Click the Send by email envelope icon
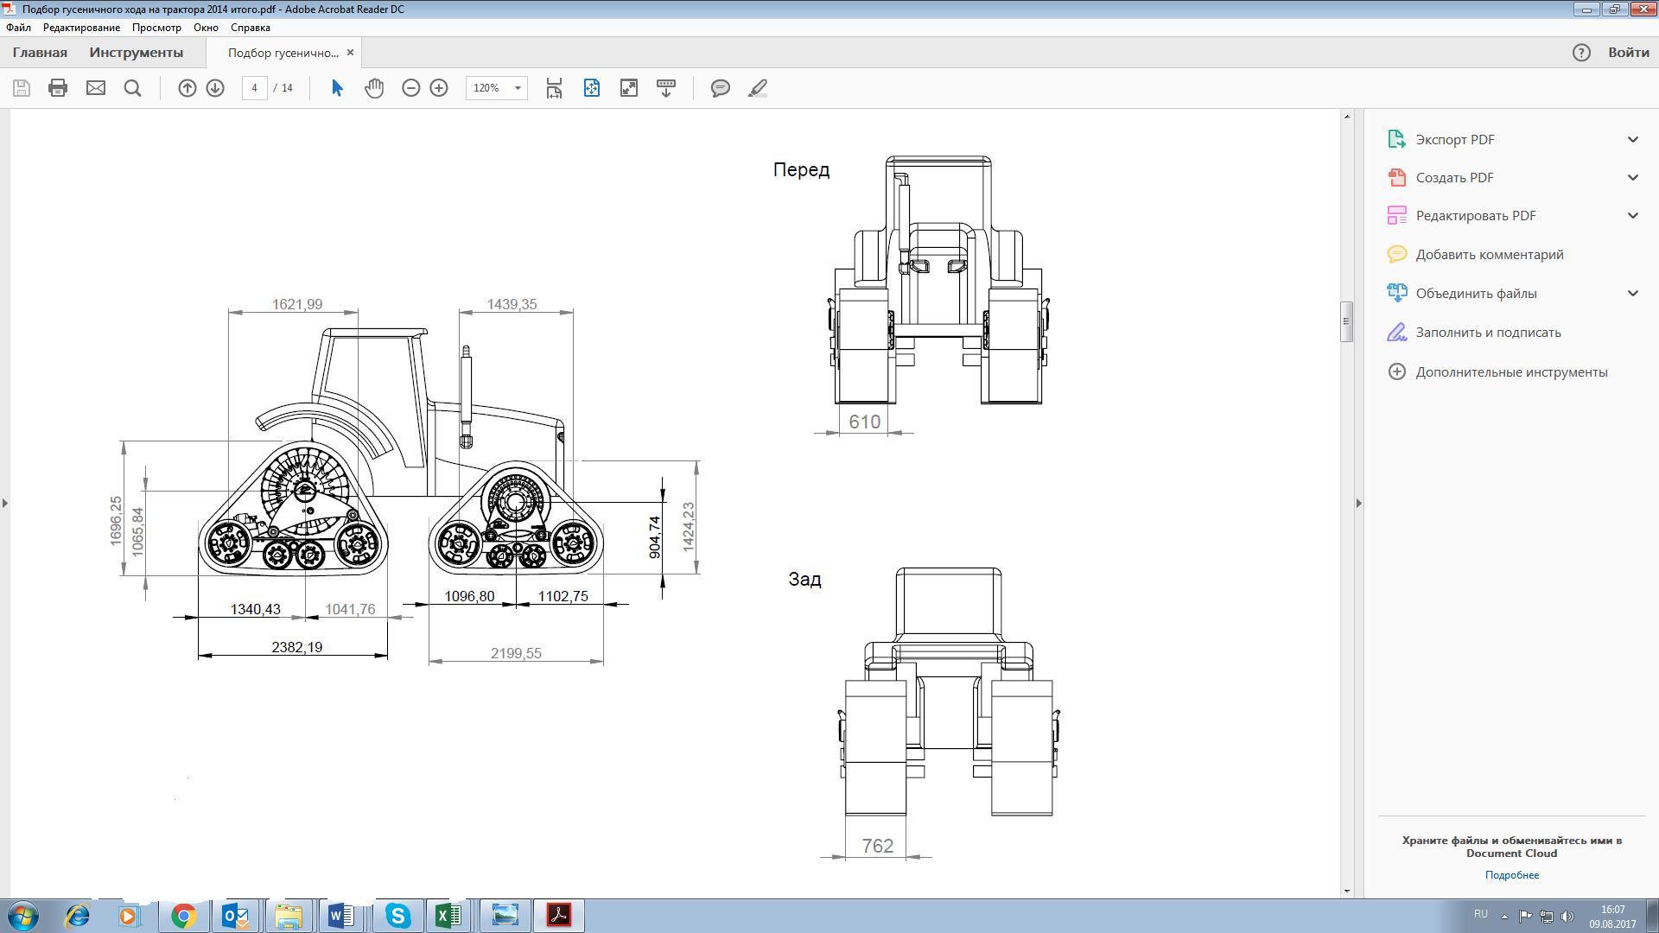1659x933 pixels. click(x=96, y=88)
